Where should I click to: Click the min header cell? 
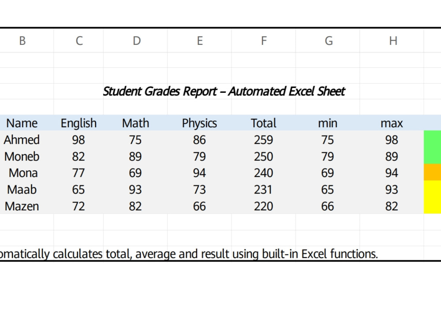click(x=328, y=123)
